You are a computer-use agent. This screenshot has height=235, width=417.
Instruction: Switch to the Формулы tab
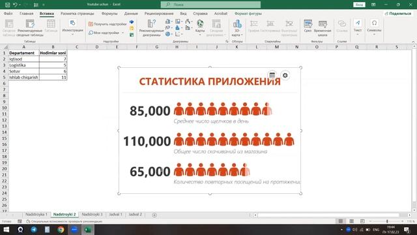pyautogui.click(x=109, y=13)
